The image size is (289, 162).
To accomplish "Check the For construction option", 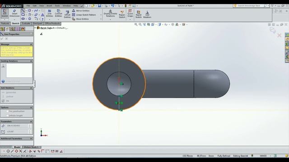I will coord(7,111).
